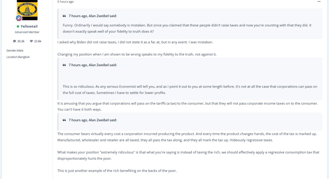Click quote mark icon above 'Funny. Ordinarily' quote
The height and width of the screenshot is (179, 329).
pos(64,16)
